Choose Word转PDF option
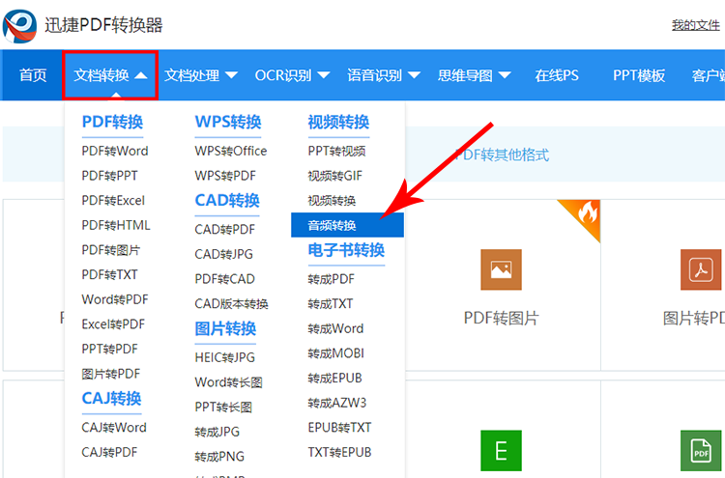Screen dimensions: 725x478 point(115,299)
